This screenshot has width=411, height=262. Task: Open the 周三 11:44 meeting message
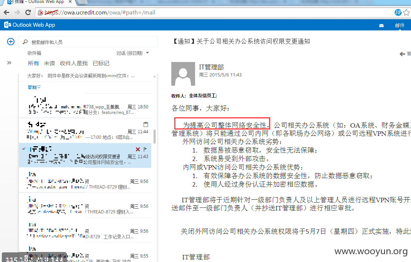[x=85, y=131]
